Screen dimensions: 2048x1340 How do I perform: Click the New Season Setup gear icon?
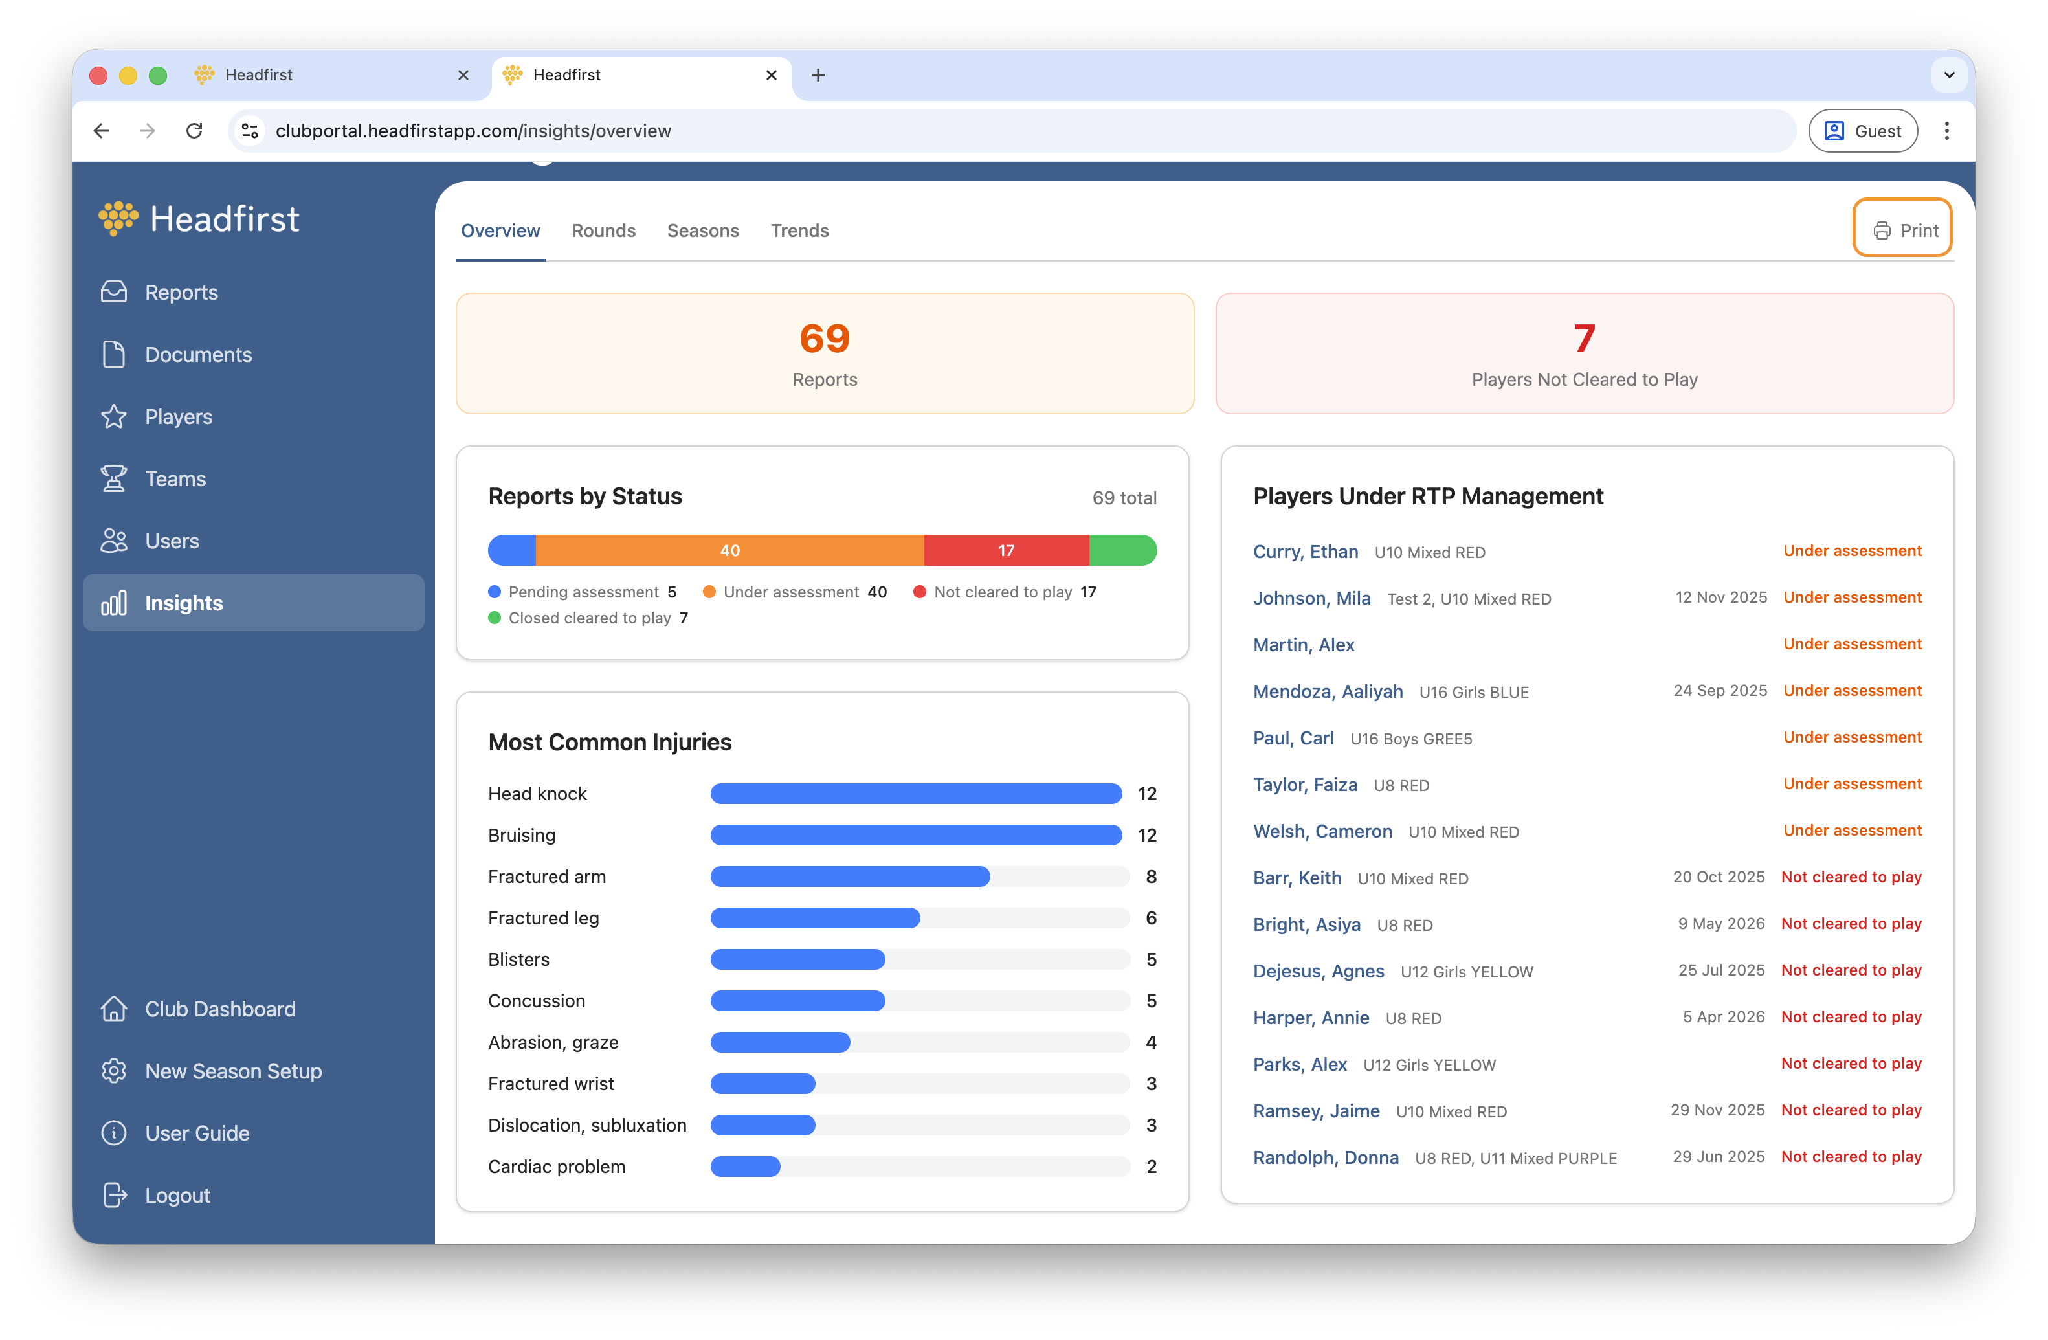(x=113, y=1071)
